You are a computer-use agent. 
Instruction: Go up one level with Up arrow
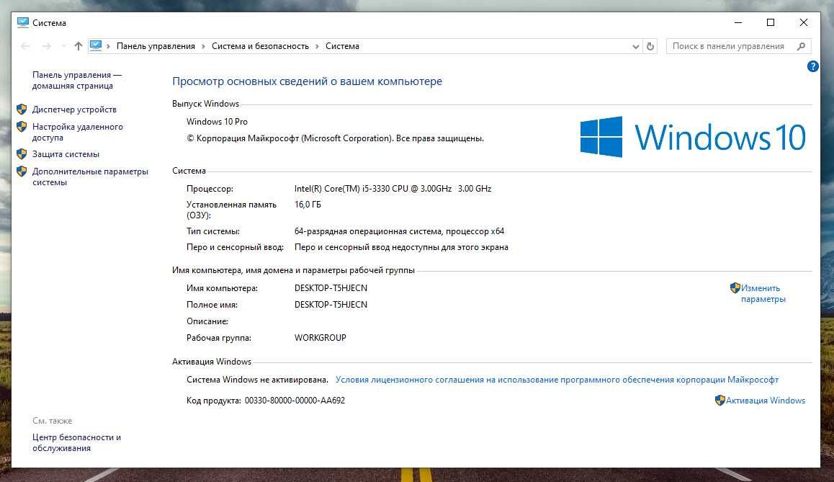click(x=79, y=46)
